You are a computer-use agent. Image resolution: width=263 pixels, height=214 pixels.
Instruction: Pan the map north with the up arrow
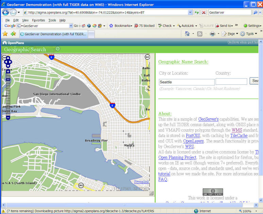8,58
